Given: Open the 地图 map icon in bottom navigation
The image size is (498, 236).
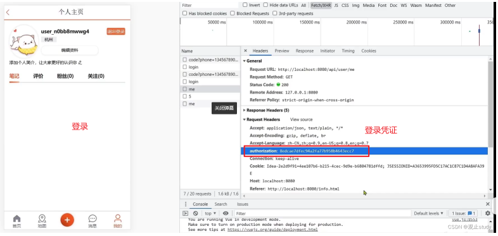Looking at the screenshot, I should pyautogui.click(x=42, y=221).
